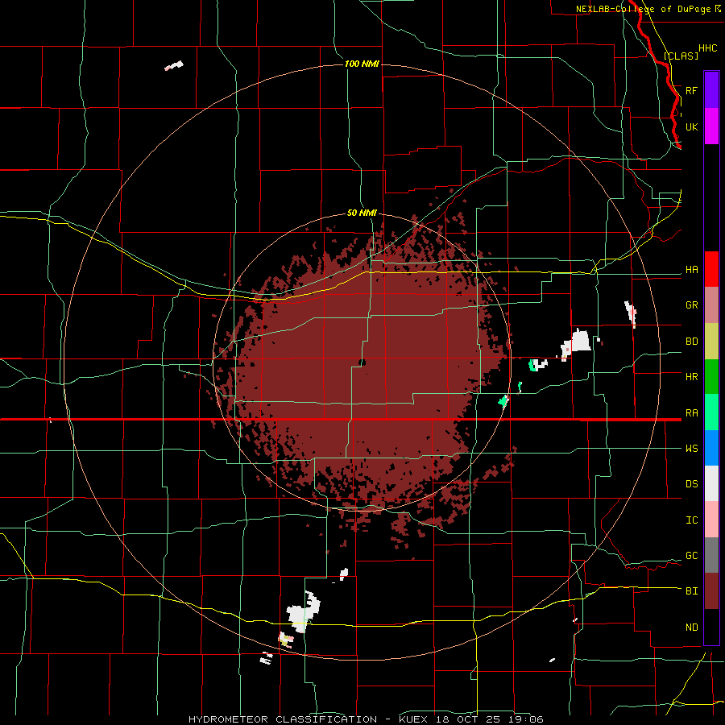Click the HYDROMETEOR CLASSIFICATION KUEX title text
This screenshot has height=725, width=725.
(366, 719)
